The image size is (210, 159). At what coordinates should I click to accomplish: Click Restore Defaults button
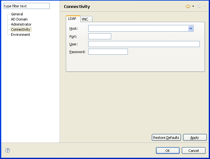166,138
